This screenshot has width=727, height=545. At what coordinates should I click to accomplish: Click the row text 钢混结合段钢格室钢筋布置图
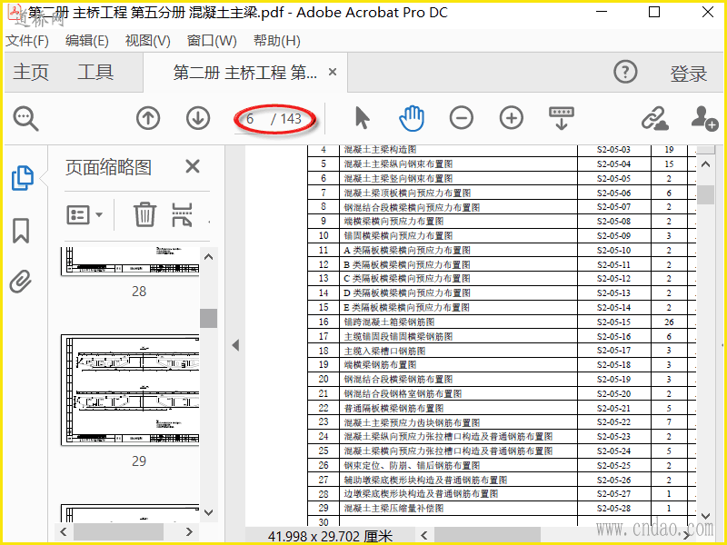tap(403, 393)
